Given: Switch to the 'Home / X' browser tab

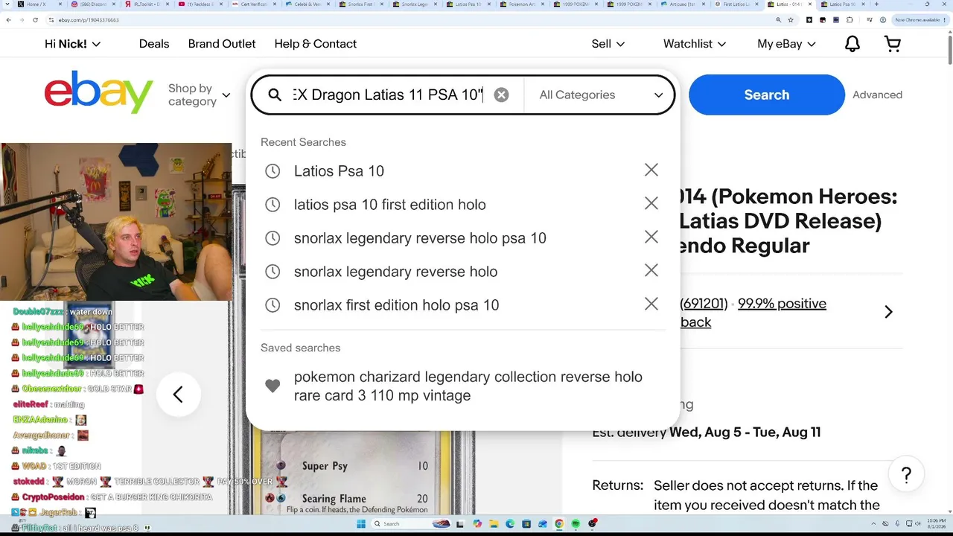Looking at the screenshot, I should point(38,4).
